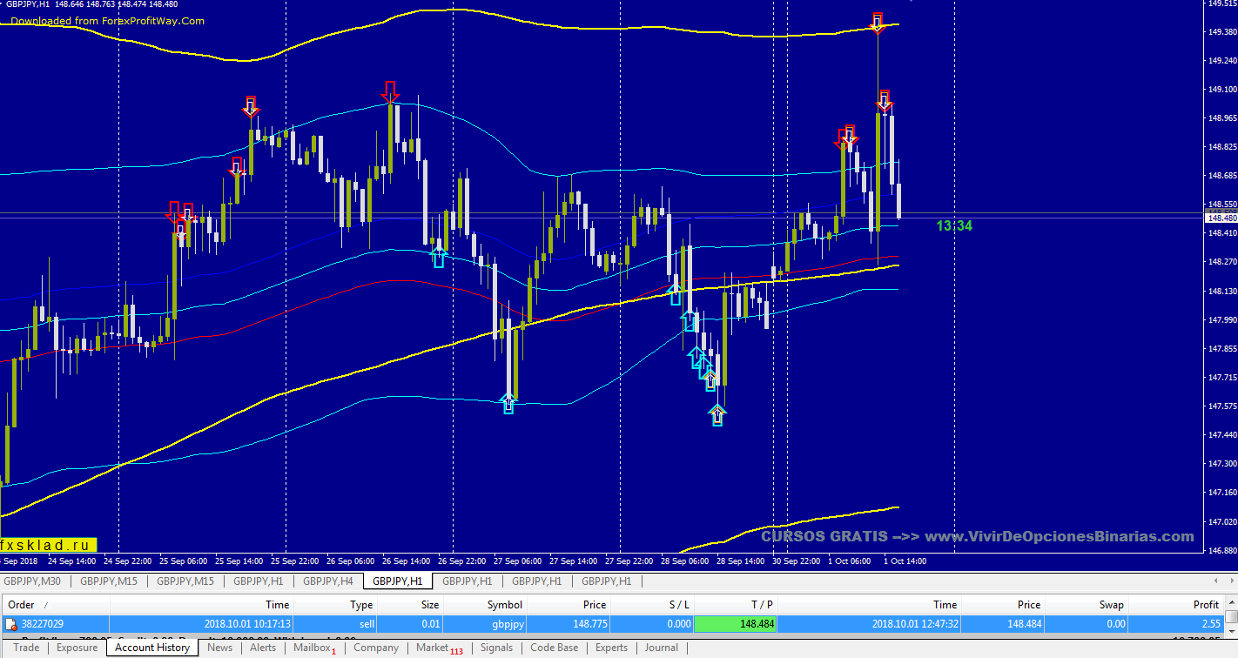
Task: Click the 148.480 current price label
Action: click(1221, 218)
